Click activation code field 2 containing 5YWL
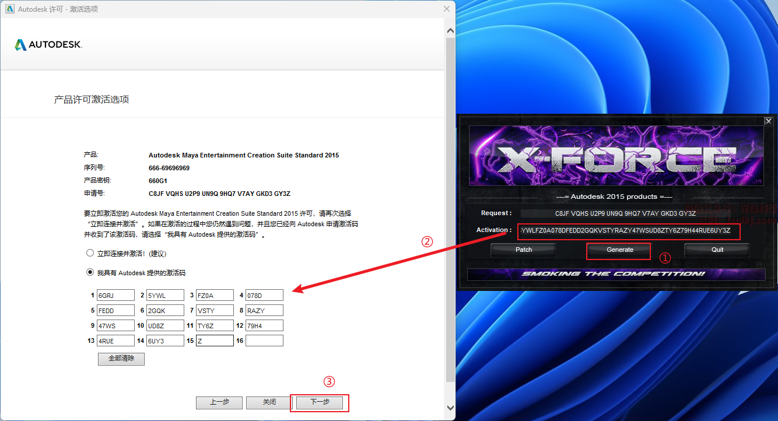Image resolution: width=778 pixels, height=421 pixels. pos(165,295)
